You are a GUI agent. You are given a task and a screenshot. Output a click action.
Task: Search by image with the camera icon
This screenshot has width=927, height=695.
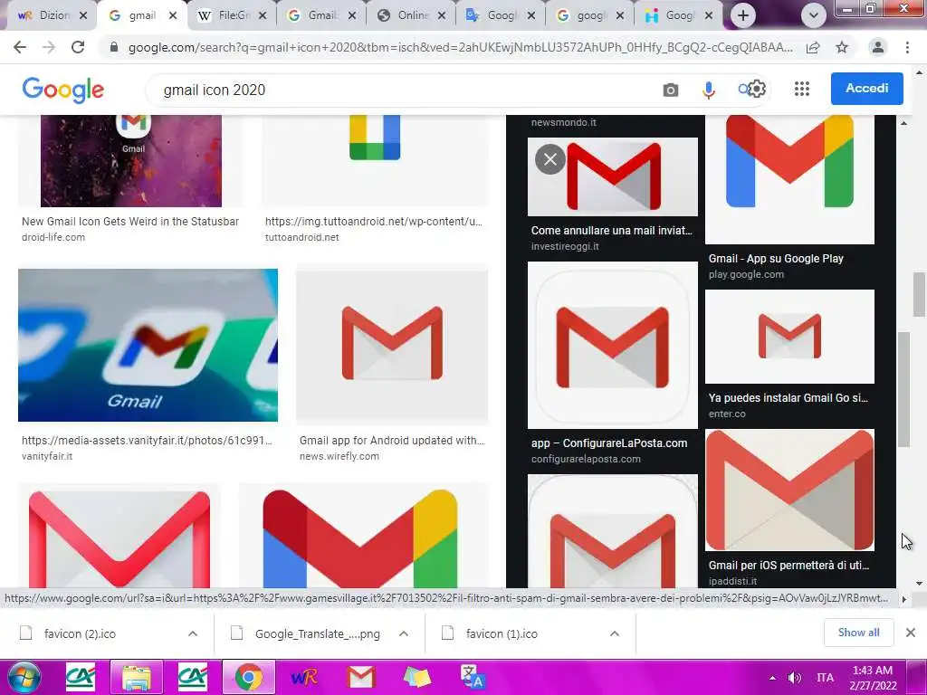[x=671, y=90]
